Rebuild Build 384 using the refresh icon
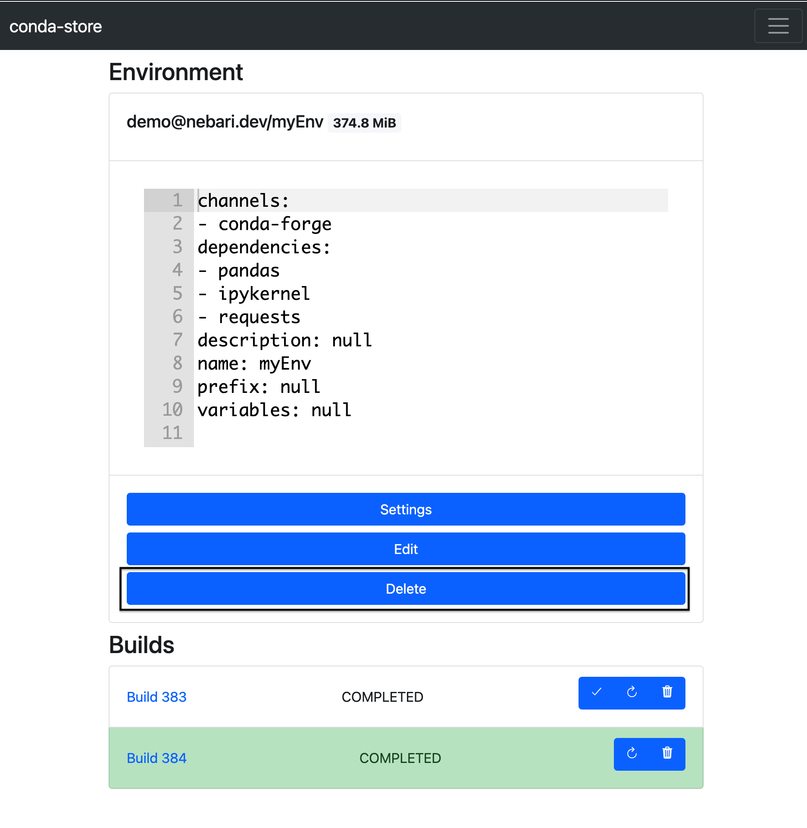The height and width of the screenshot is (828, 807). 632,753
